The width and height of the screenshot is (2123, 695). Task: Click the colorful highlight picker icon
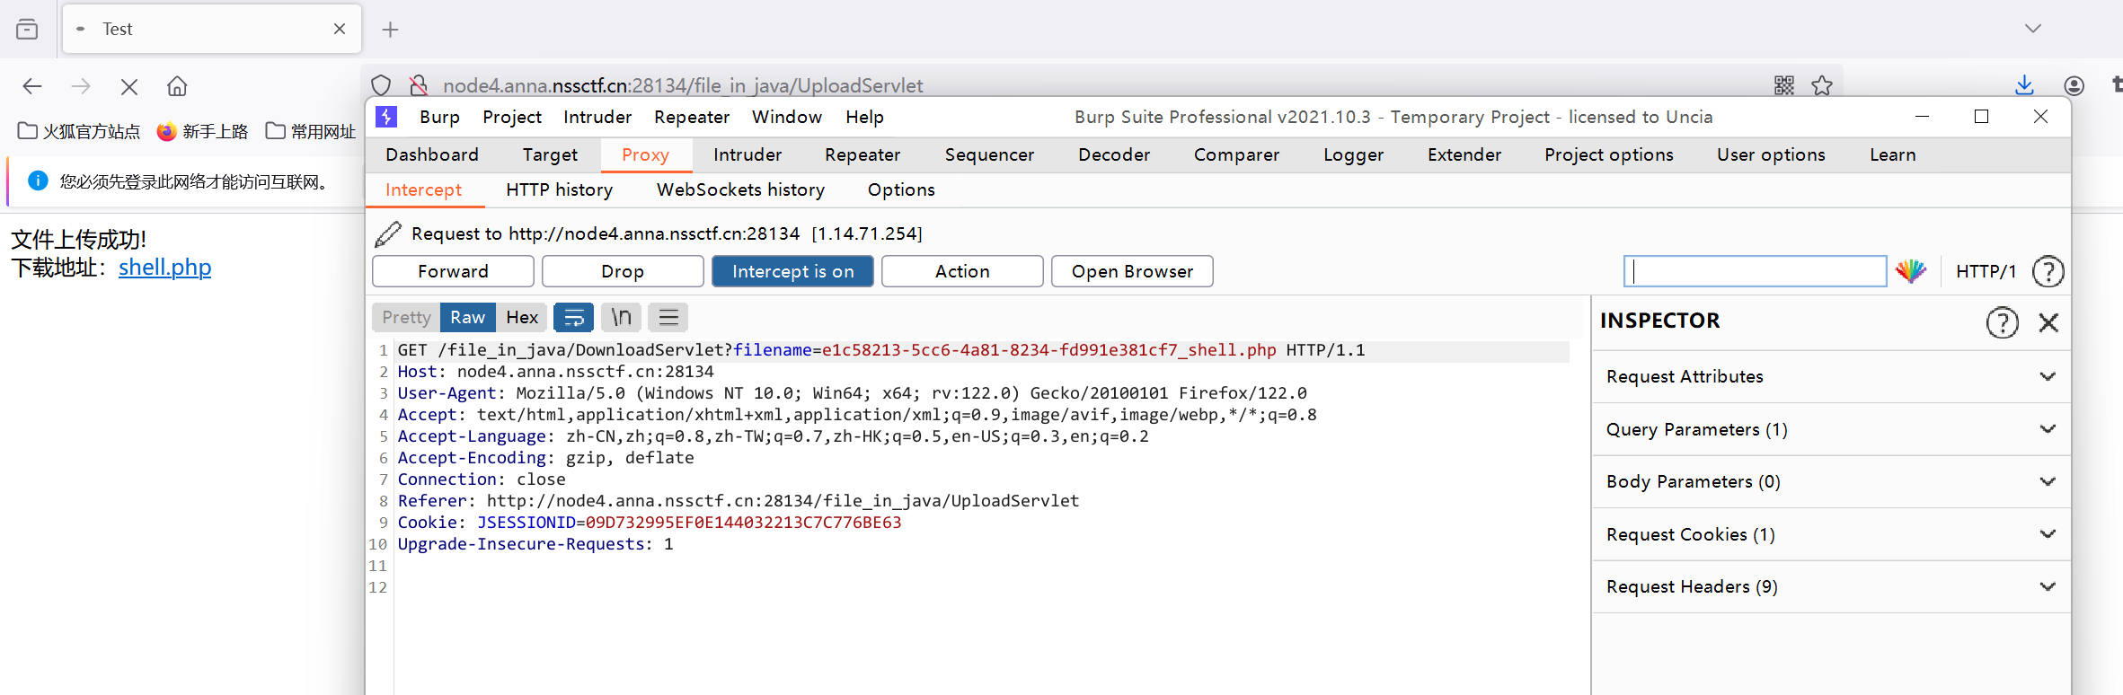click(1911, 271)
